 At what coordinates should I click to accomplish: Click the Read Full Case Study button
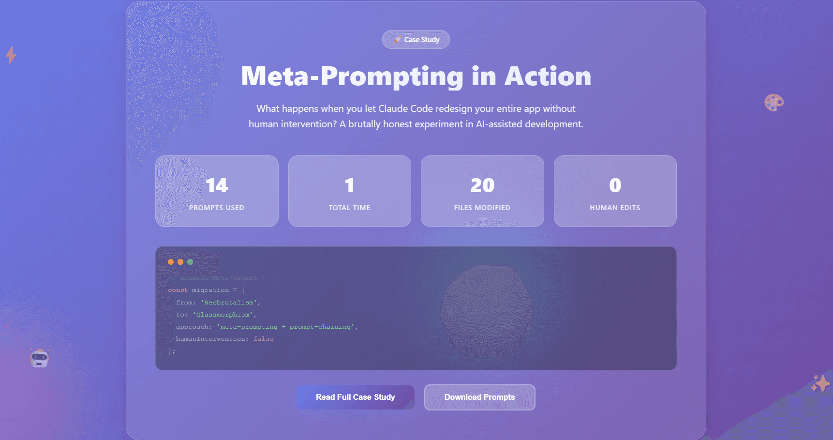(x=355, y=397)
